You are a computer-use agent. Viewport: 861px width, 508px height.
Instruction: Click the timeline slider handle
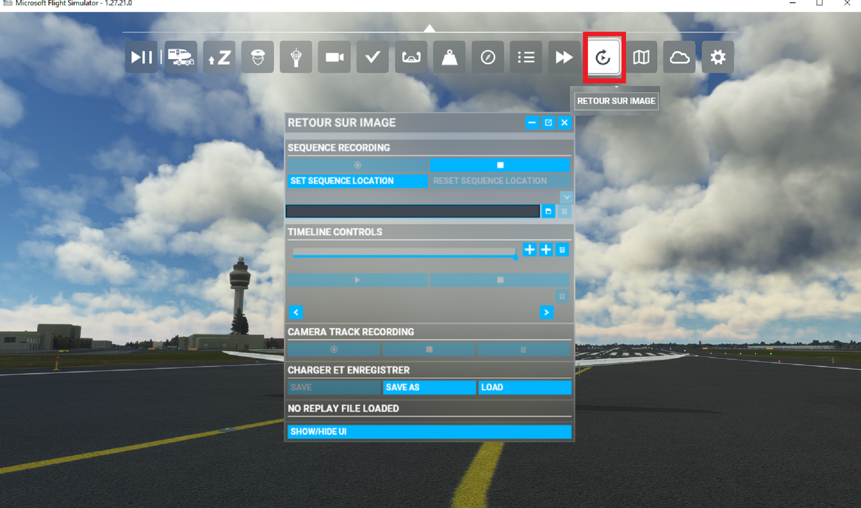516,256
